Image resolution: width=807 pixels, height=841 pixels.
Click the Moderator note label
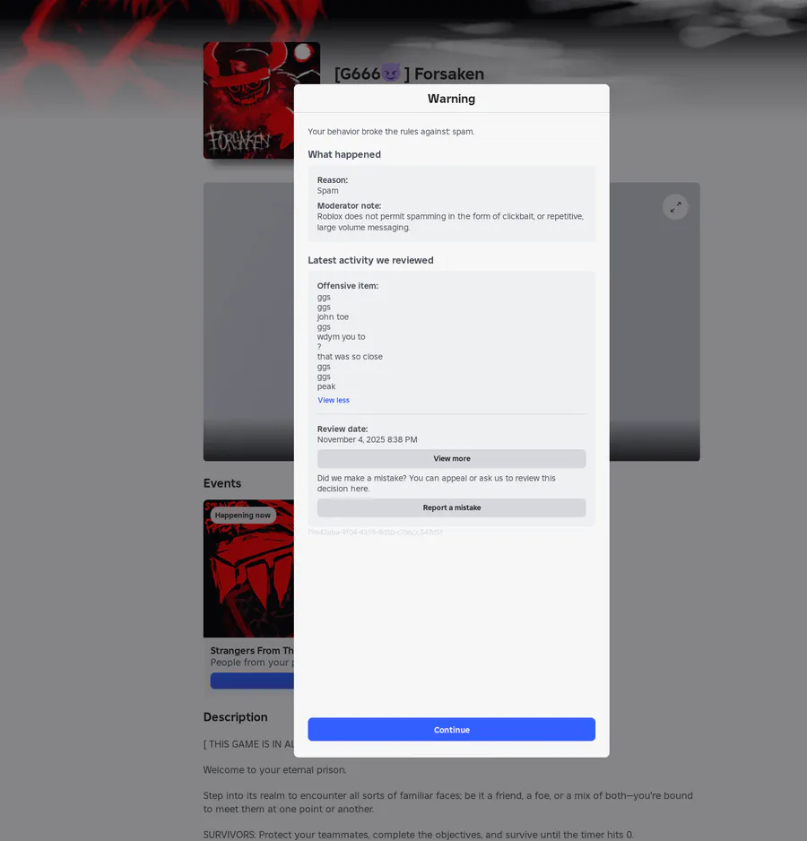point(349,206)
